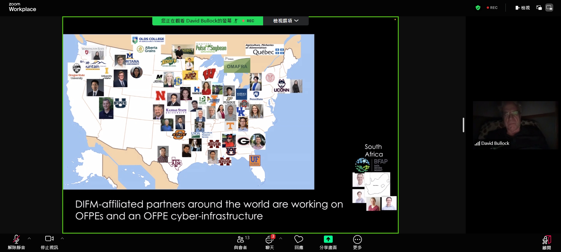The height and width of the screenshot is (252, 561).
Task: Start sharing screen with 分享畫面
Action: (328, 242)
